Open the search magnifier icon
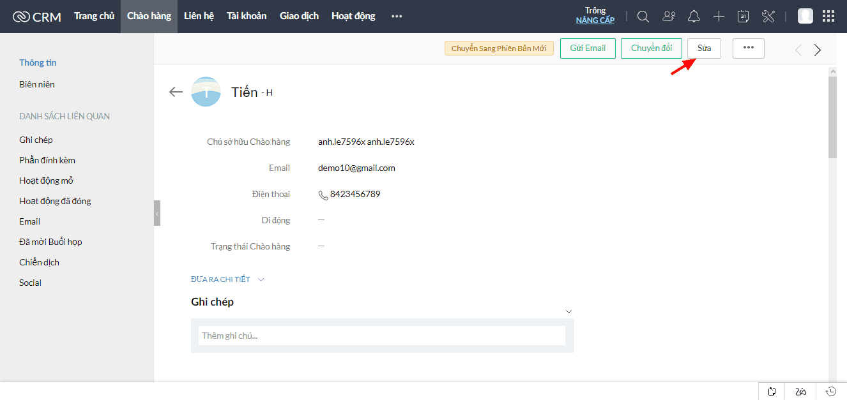 [643, 17]
